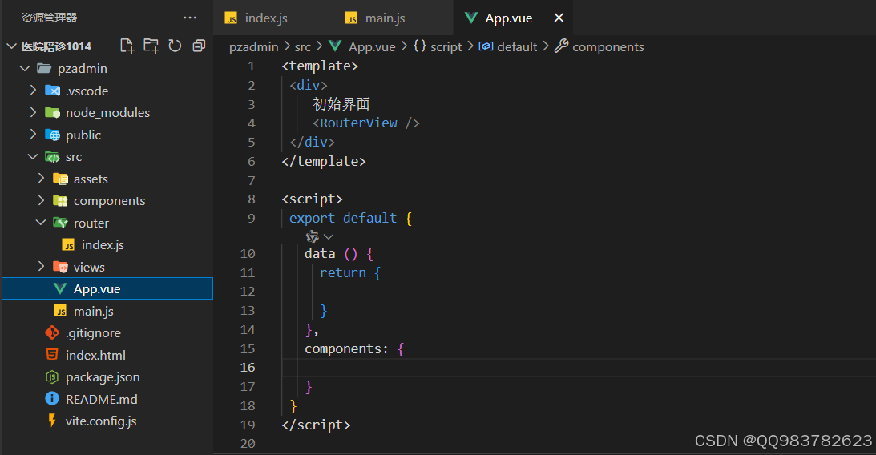
Task: Collapse the router folder chevron
Action: pos(41,222)
